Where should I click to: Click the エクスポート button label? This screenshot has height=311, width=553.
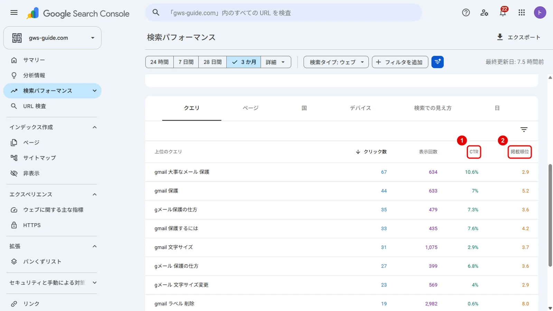524,37
